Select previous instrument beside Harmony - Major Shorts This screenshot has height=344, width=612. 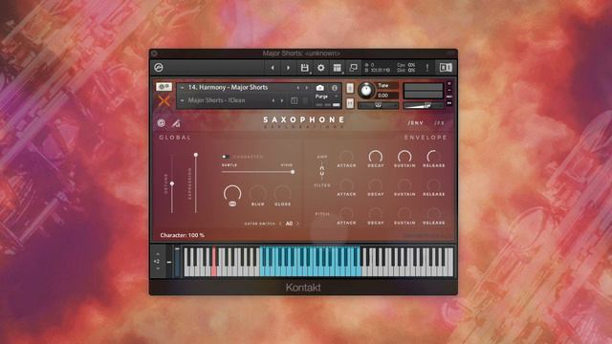tap(298, 88)
